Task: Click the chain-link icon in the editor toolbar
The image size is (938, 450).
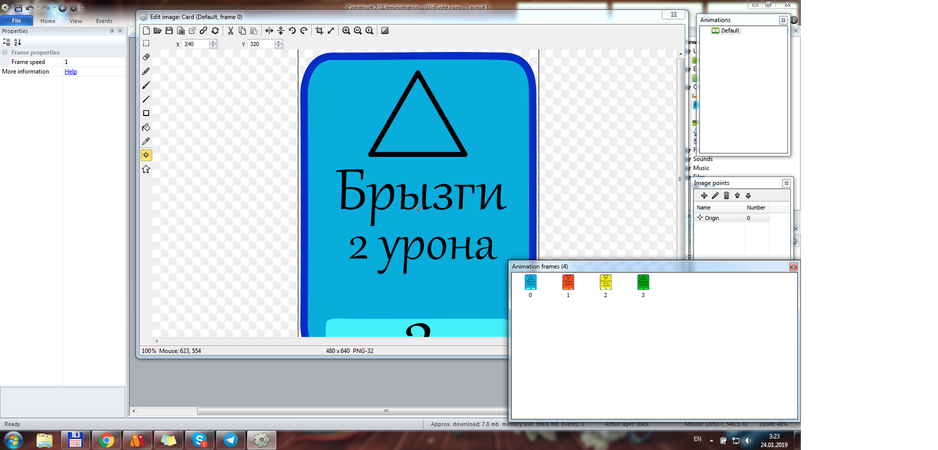Action: coord(203,30)
